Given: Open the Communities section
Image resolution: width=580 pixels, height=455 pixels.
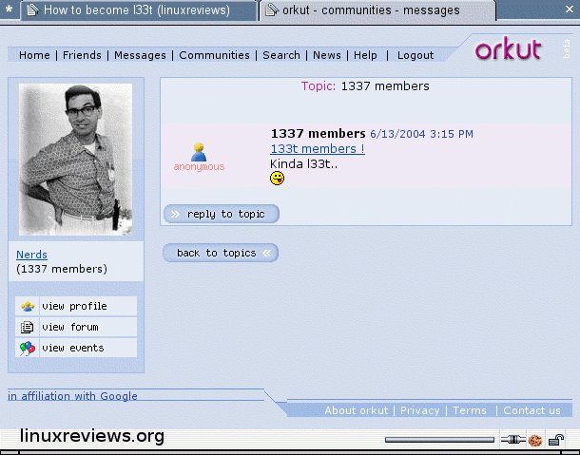Looking at the screenshot, I should (214, 55).
